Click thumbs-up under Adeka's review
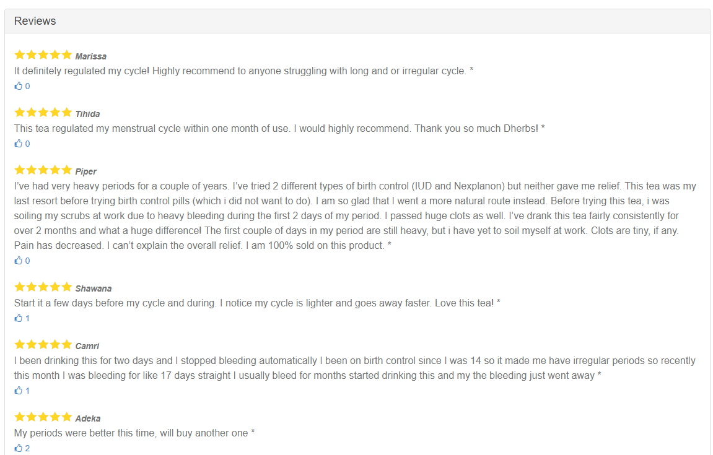713x455 pixels. (19, 448)
